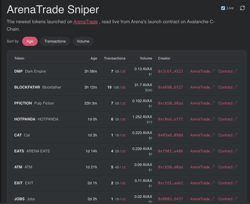Open Contract link for JOBS row
This screenshot has height=204, width=250.
coord(228,199)
